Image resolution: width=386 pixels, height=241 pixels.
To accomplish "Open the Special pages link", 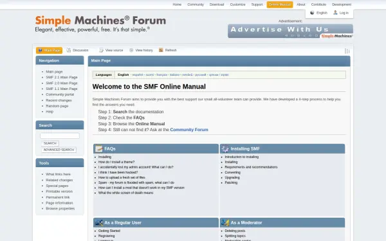I will (x=57, y=186).
